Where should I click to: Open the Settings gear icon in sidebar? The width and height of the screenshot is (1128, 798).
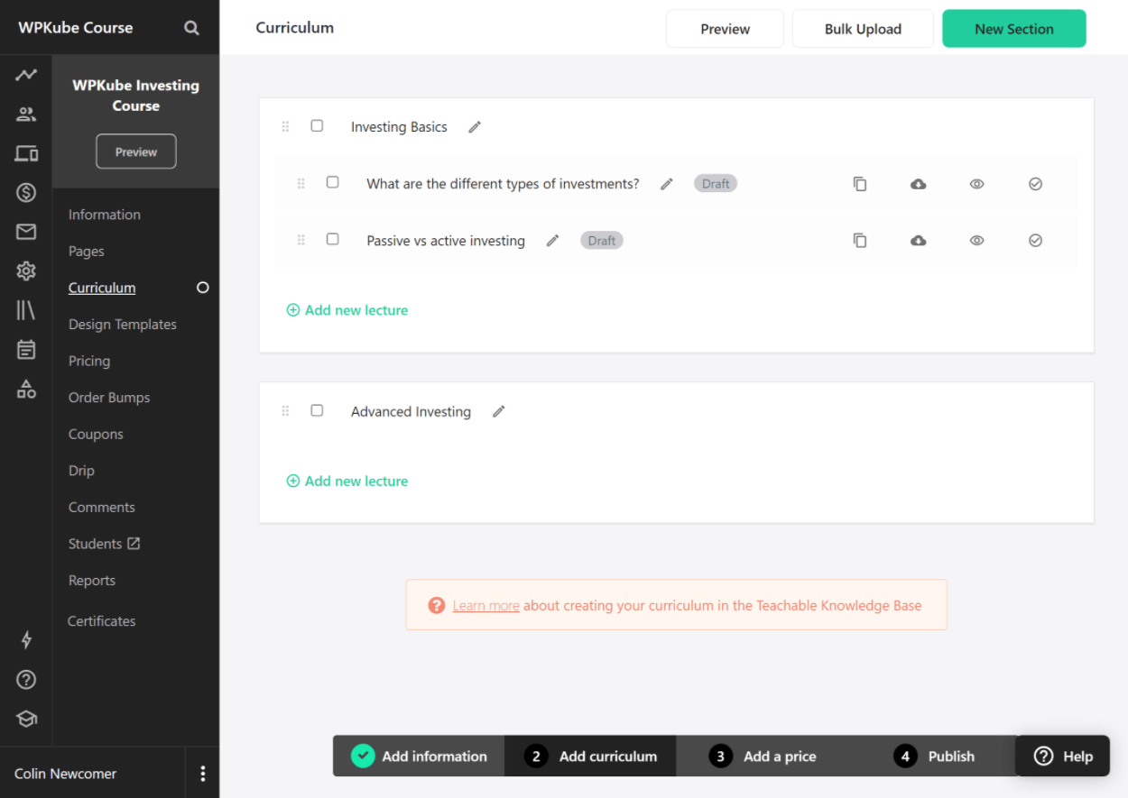26,271
